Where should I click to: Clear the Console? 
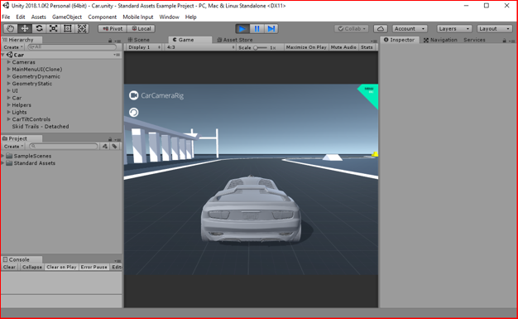[9, 267]
